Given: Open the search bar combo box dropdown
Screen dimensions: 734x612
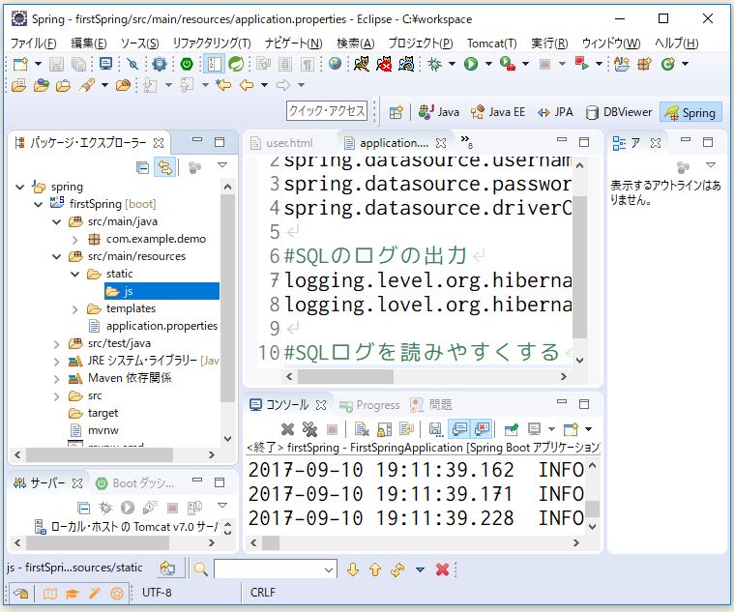Looking at the screenshot, I should coord(329,569).
